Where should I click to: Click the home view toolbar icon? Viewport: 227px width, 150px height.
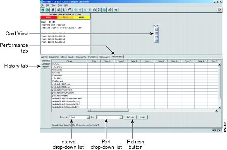coord(94,10)
